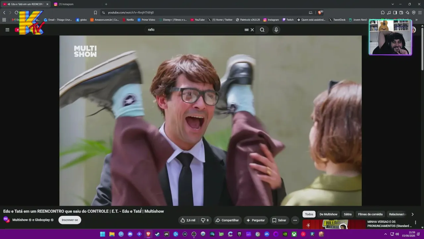The height and width of the screenshot is (239, 424).
Task: Open the browser extensions puzzle icon
Action: 383,13
